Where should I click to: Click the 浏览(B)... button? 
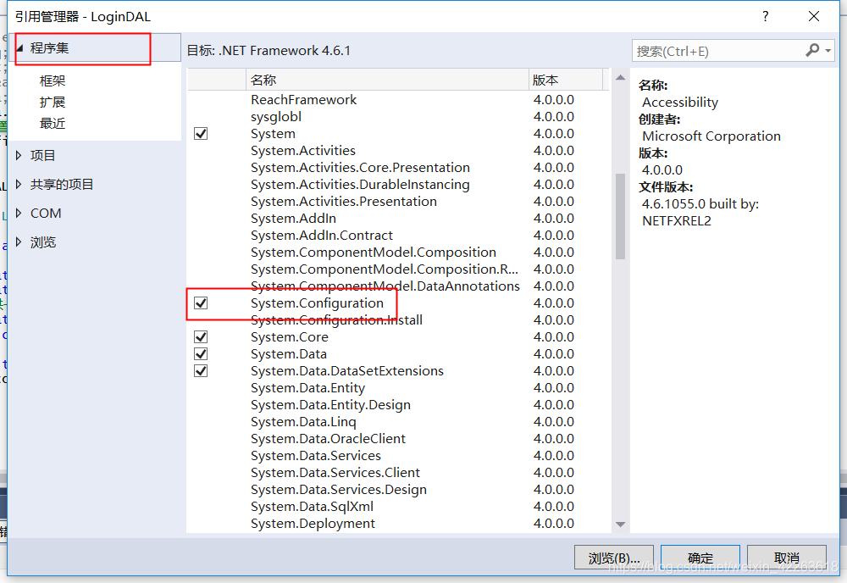[613, 558]
